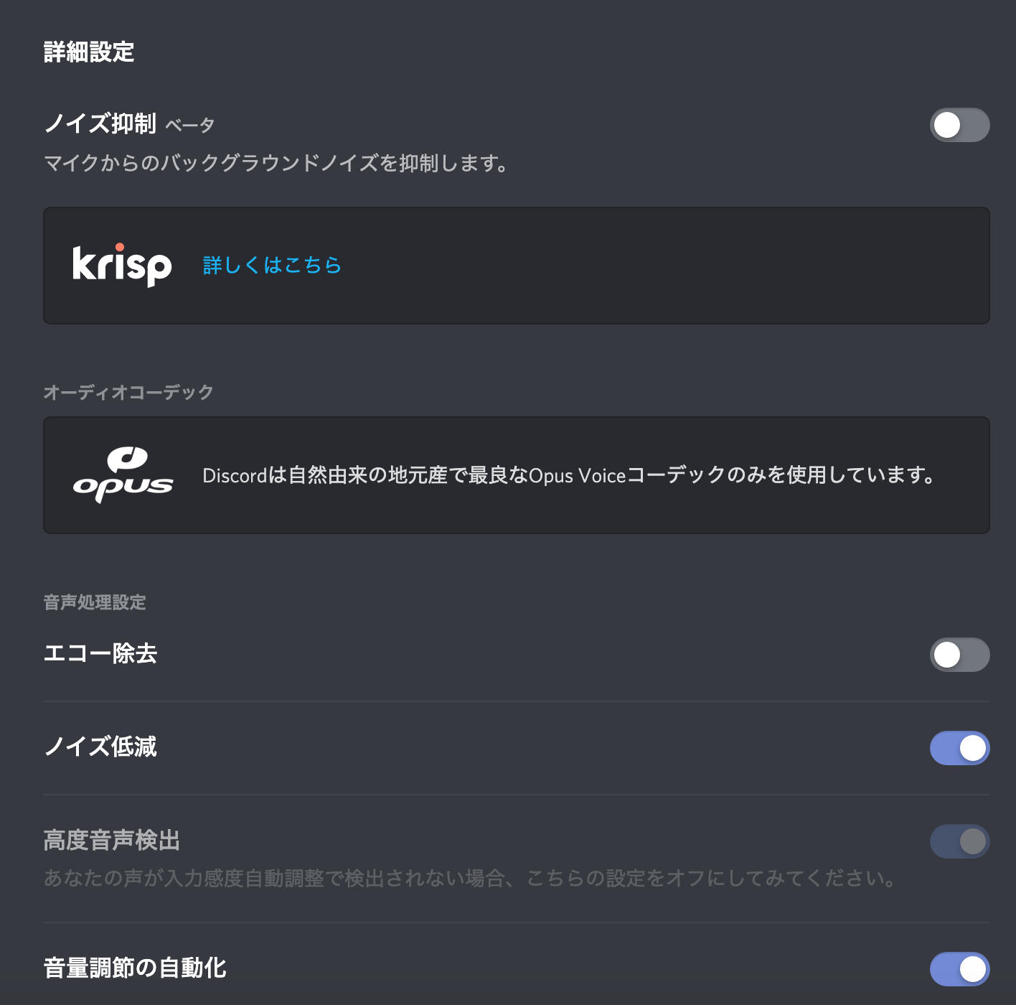Click the 高度音声検出 label
The width and height of the screenshot is (1016, 1005).
[112, 841]
